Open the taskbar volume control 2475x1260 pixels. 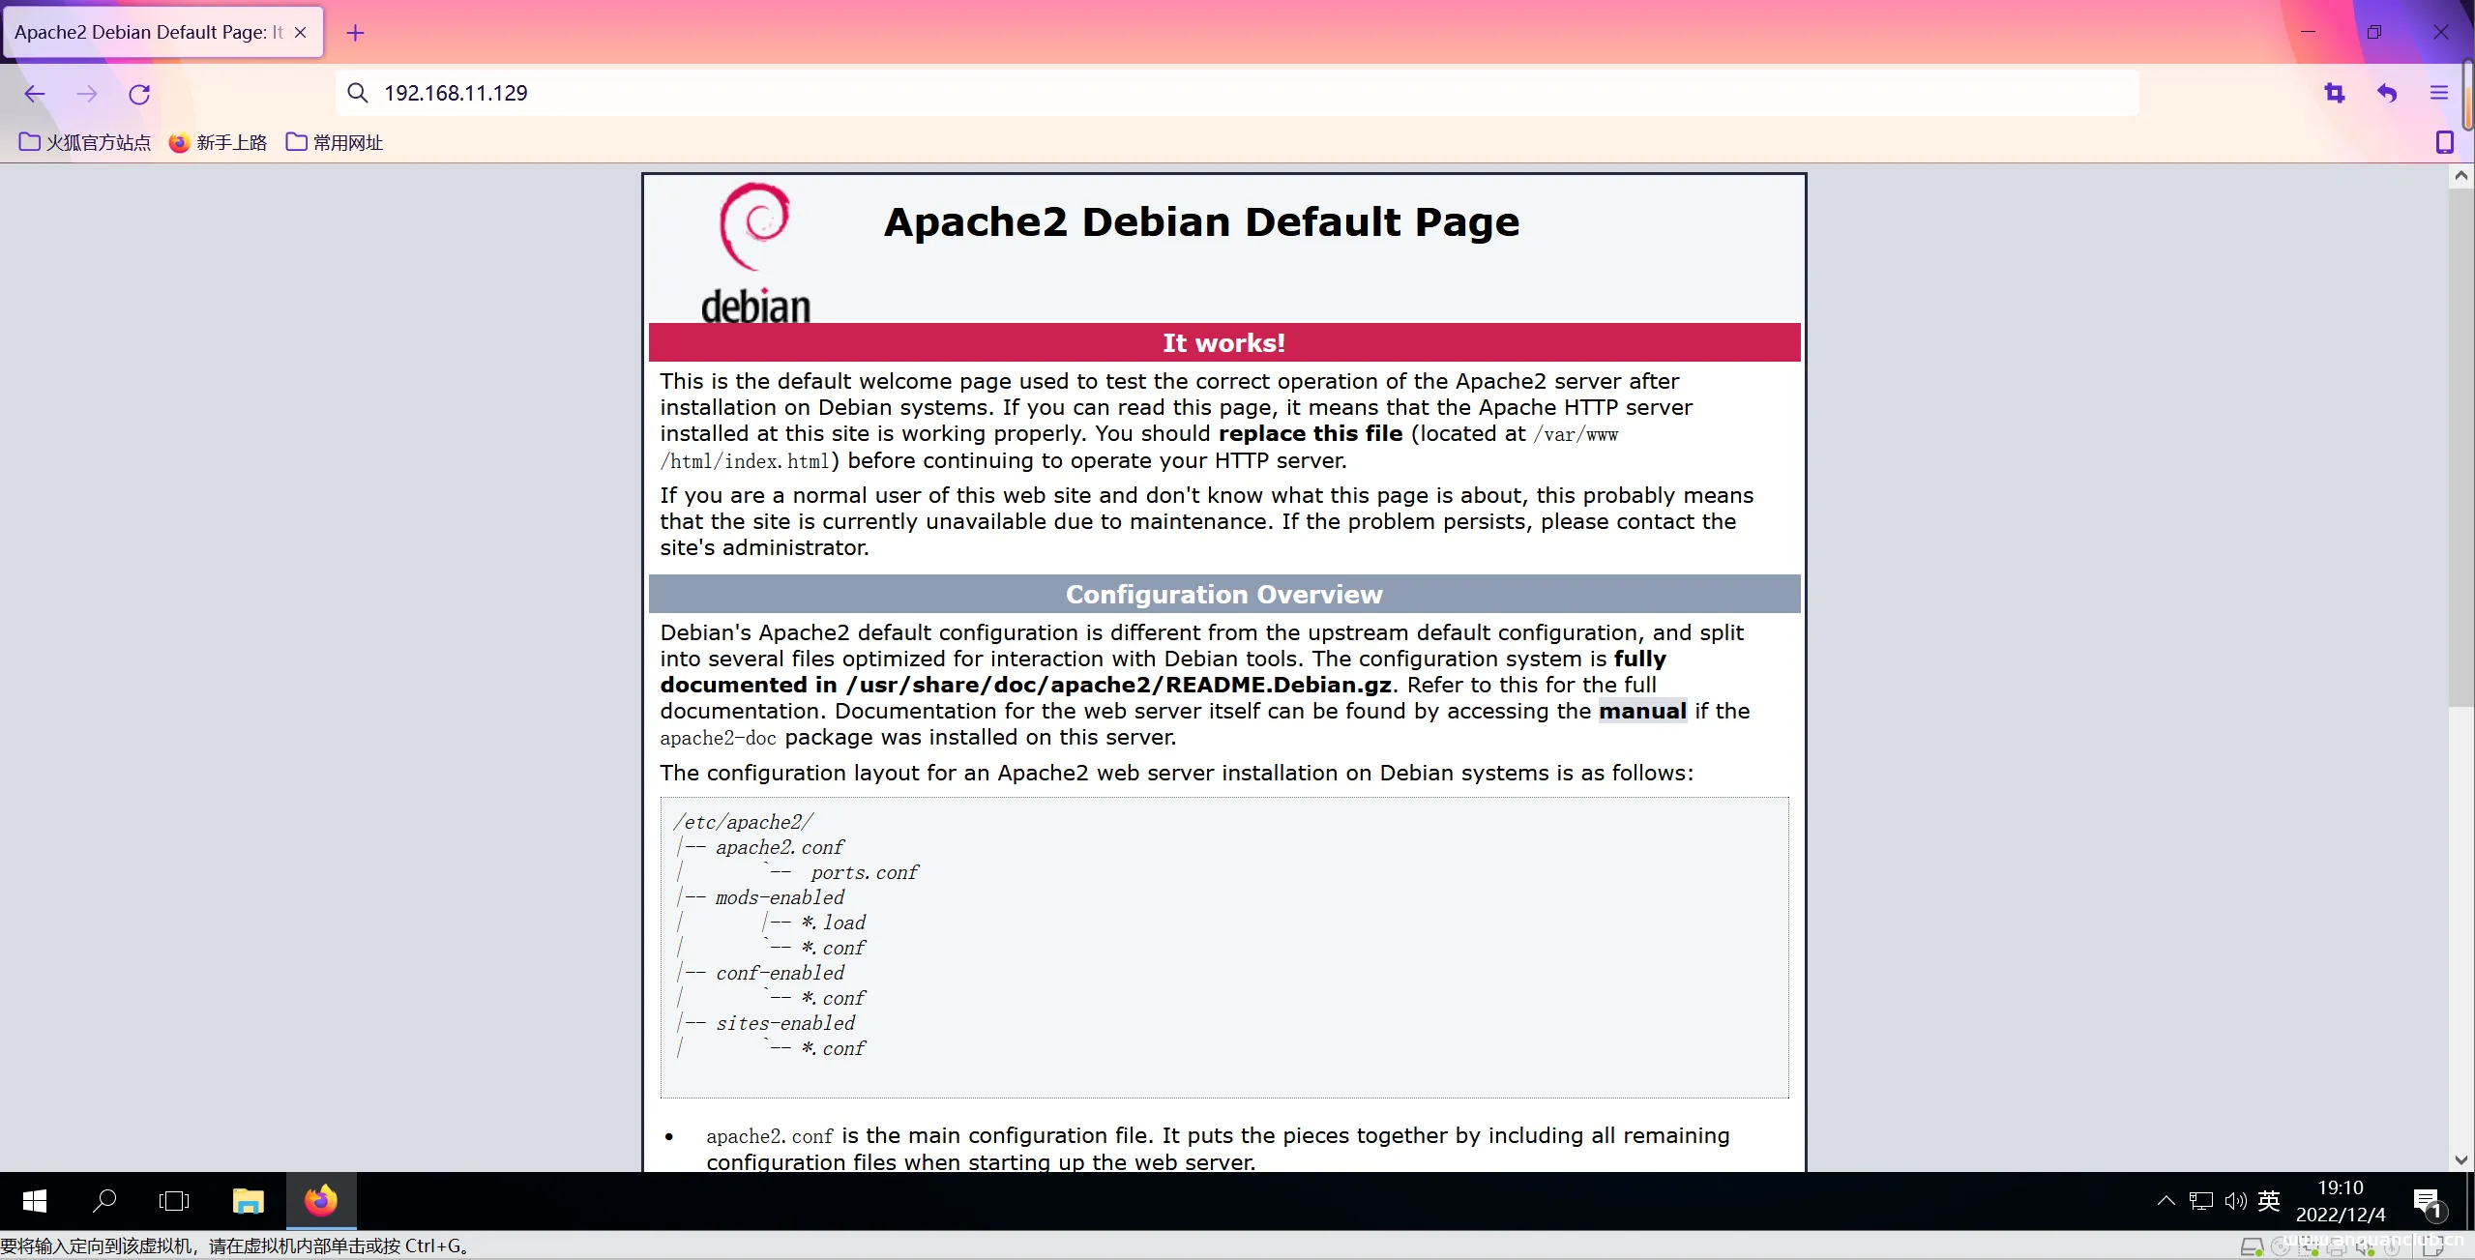coord(2234,1201)
